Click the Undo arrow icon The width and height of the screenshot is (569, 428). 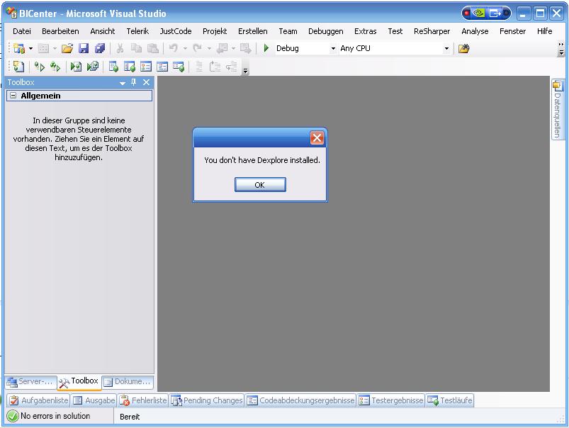click(x=174, y=48)
